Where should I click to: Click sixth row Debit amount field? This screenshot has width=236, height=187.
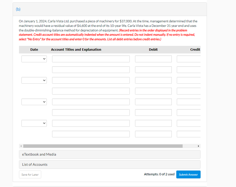pos(153,113)
